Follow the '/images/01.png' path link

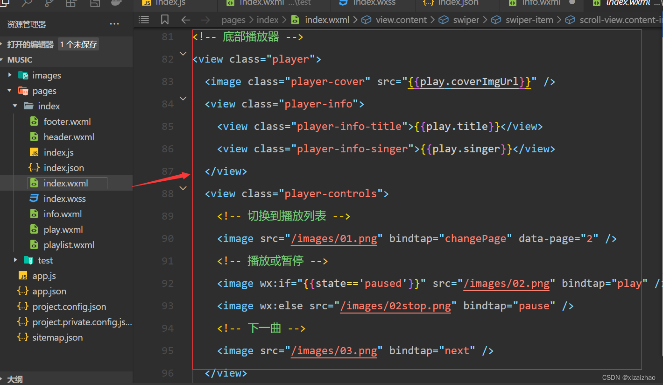pyautogui.click(x=334, y=239)
